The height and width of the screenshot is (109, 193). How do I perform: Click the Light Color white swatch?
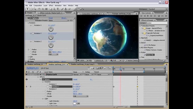[74, 104]
